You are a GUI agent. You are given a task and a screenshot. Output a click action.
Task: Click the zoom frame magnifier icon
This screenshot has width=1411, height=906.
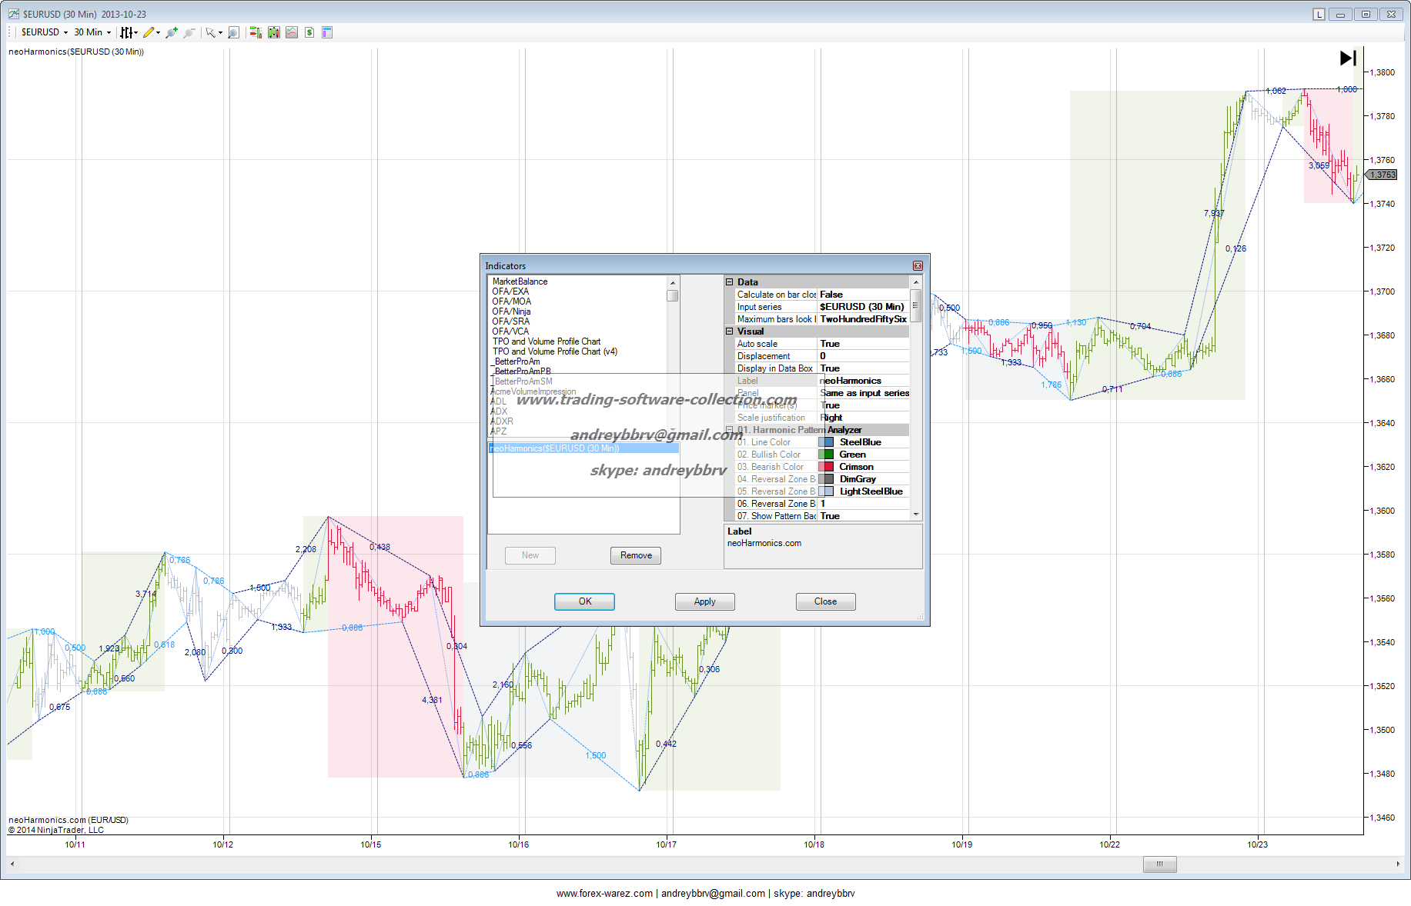[x=233, y=32]
